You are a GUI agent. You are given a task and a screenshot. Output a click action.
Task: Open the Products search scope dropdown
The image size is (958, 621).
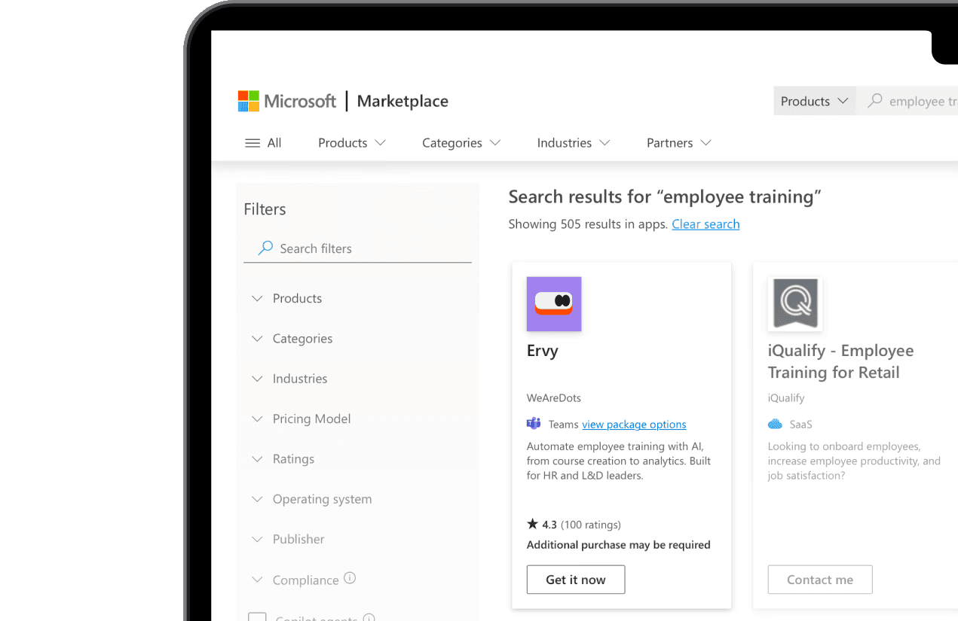(815, 101)
